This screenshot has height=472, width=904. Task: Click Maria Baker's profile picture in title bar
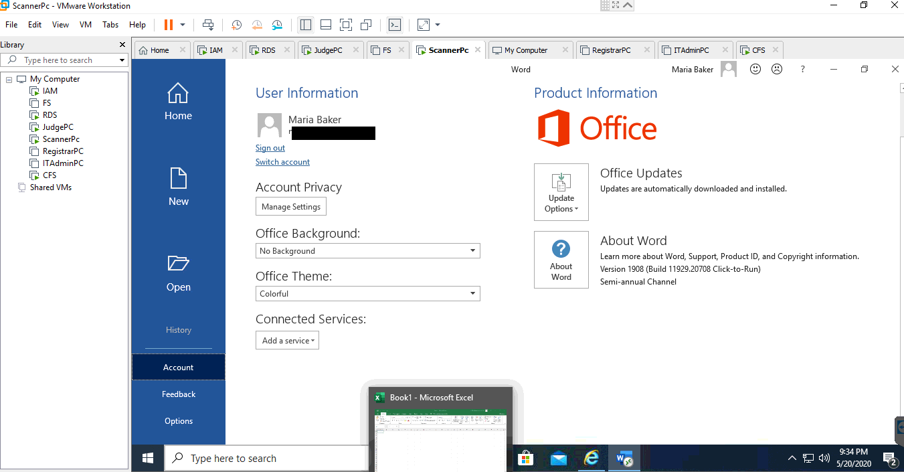[729, 69]
